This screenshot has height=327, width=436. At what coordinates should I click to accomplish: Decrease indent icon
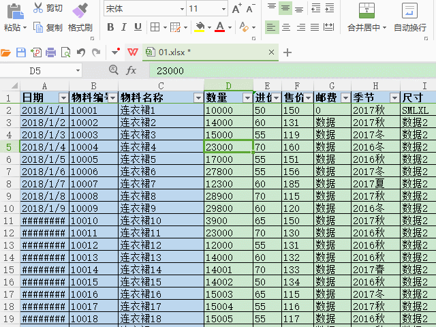316,8
